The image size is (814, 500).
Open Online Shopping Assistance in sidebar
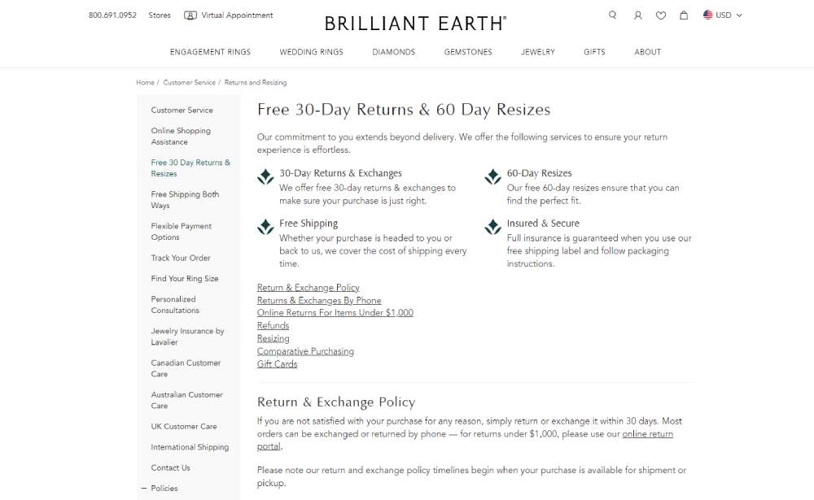click(181, 136)
